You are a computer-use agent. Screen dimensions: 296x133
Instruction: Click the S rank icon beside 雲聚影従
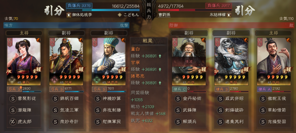coord(13,99)
